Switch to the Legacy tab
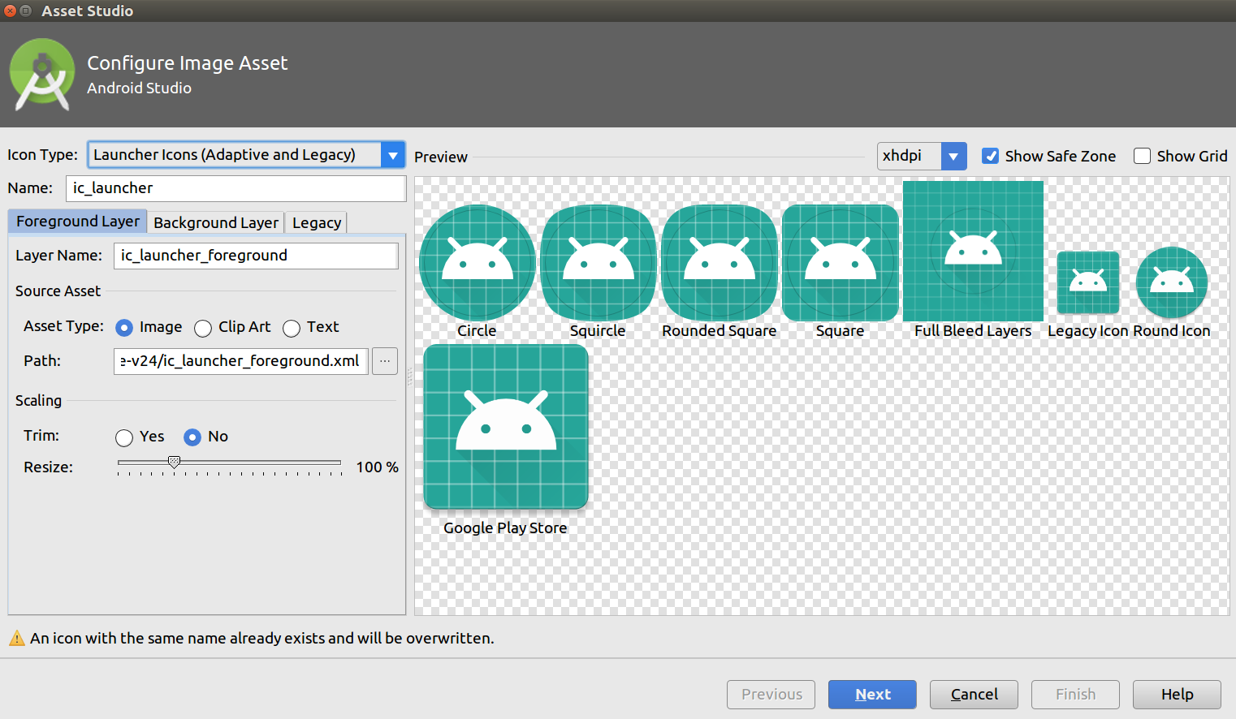 click(x=317, y=222)
